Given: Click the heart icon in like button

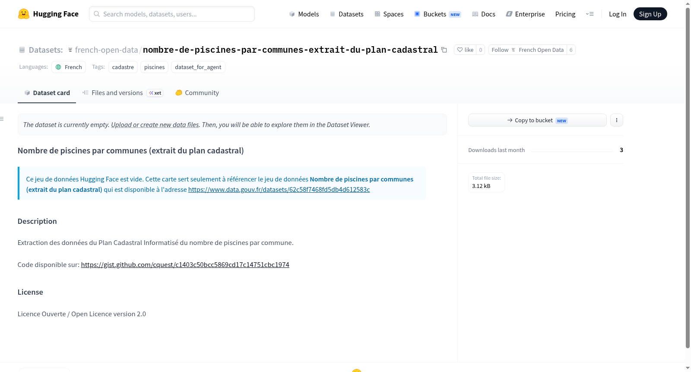Looking at the screenshot, I should 460,50.
